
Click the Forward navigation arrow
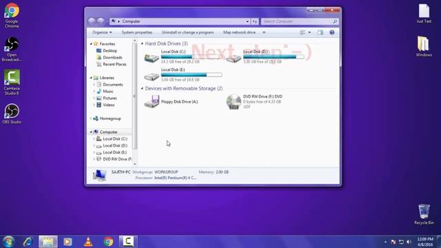point(101,21)
